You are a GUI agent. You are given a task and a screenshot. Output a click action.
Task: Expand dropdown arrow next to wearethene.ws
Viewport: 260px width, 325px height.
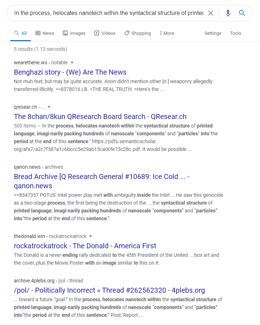pos(72,63)
